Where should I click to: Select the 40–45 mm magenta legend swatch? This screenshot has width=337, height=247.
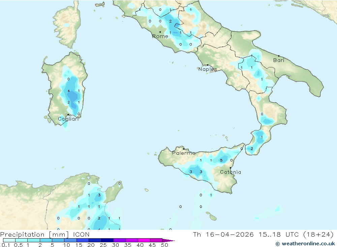pyautogui.click(x=144, y=240)
